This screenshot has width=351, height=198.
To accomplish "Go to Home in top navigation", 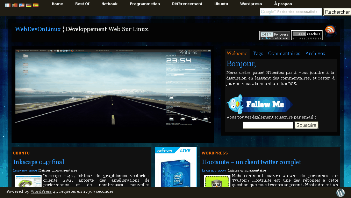I will coord(57,4).
